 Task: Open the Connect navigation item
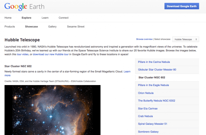63,18
